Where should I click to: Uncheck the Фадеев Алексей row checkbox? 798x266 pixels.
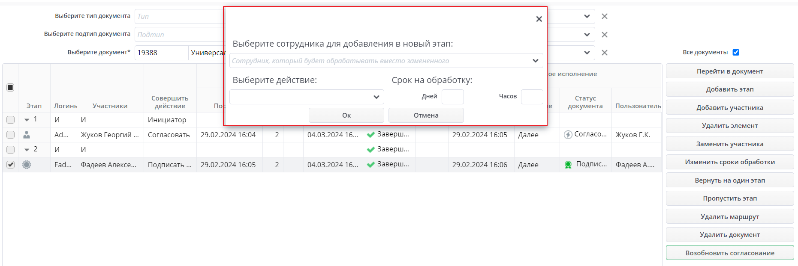(10, 165)
